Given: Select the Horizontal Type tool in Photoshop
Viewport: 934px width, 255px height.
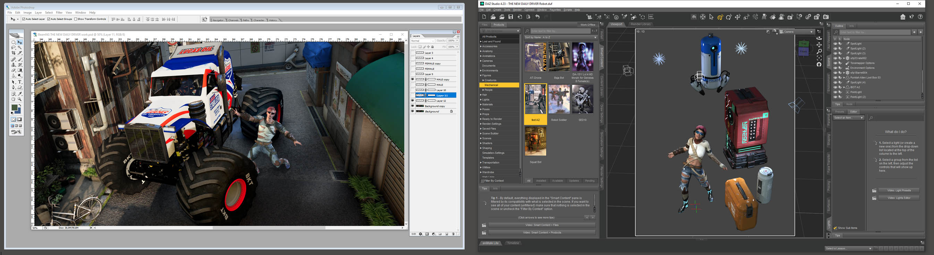Looking at the screenshot, I should (x=19, y=82).
